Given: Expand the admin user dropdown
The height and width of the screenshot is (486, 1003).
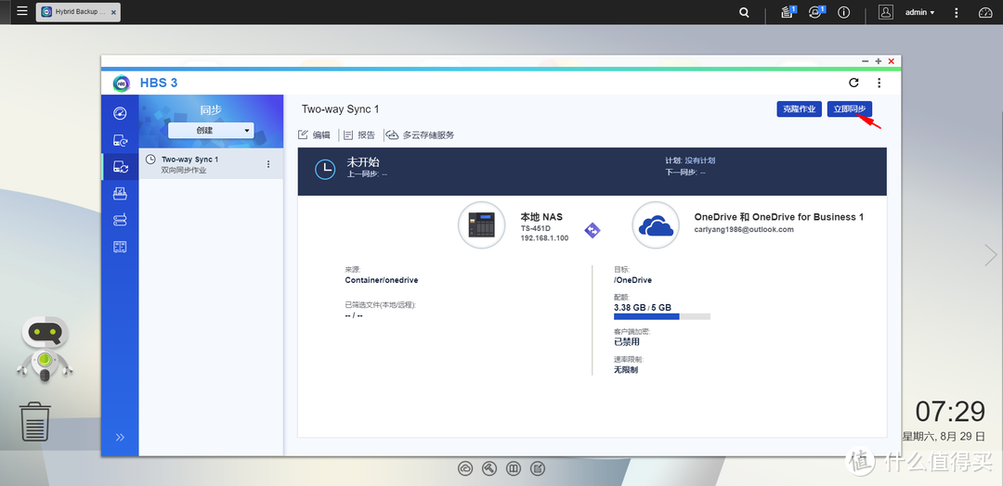Looking at the screenshot, I should [919, 12].
